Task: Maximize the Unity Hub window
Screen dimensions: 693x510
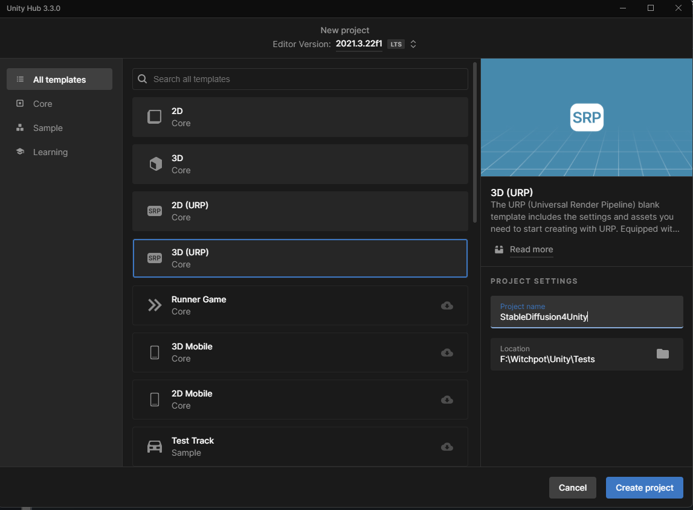Action: pos(651,8)
